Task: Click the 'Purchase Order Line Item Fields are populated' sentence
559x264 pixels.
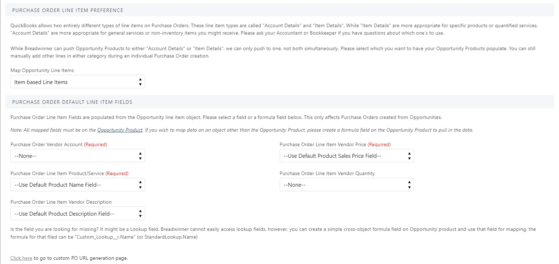Action: [x=226, y=117]
